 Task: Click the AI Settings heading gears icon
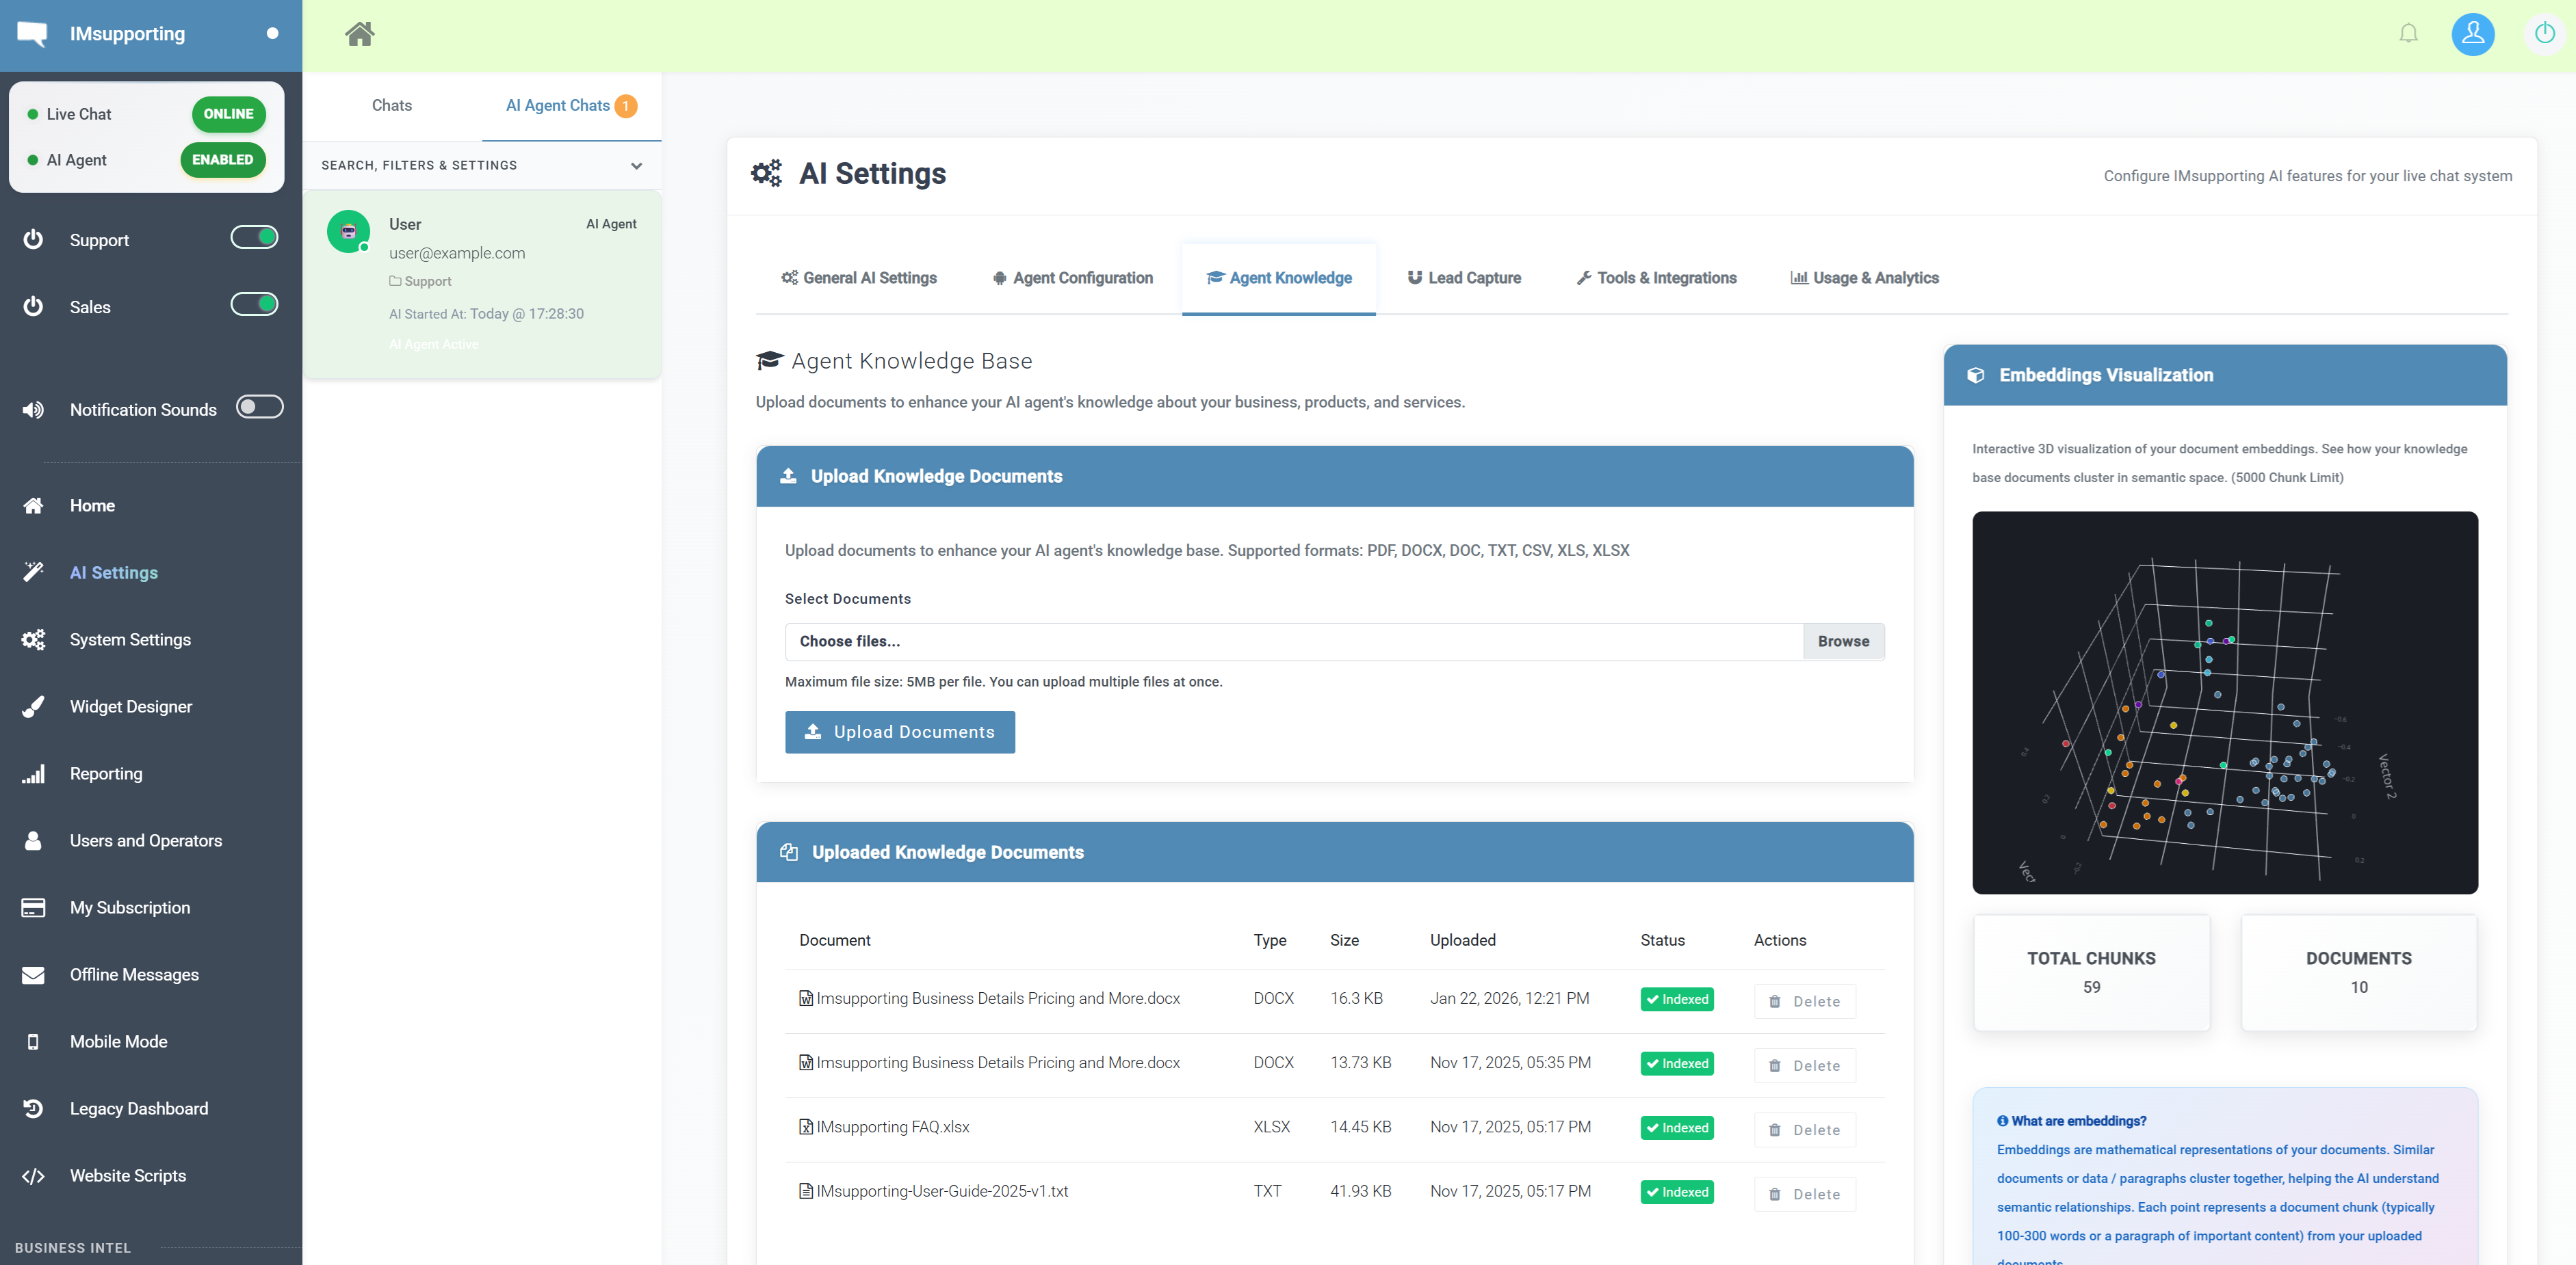(x=766, y=173)
